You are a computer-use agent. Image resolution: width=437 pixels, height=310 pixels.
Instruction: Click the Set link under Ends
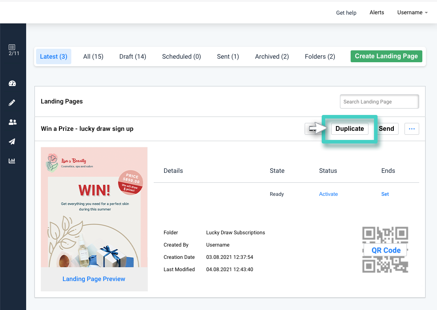(385, 194)
